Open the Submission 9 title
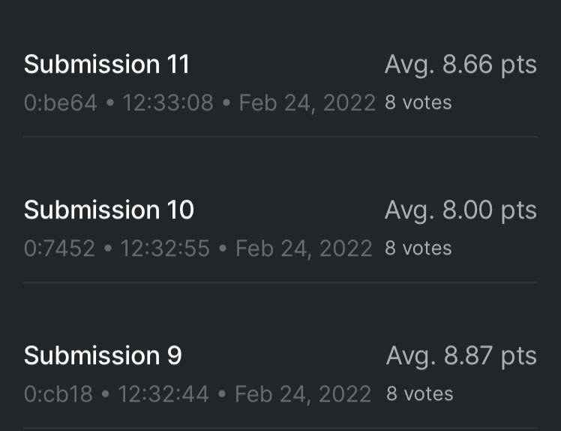 (x=103, y=355)
